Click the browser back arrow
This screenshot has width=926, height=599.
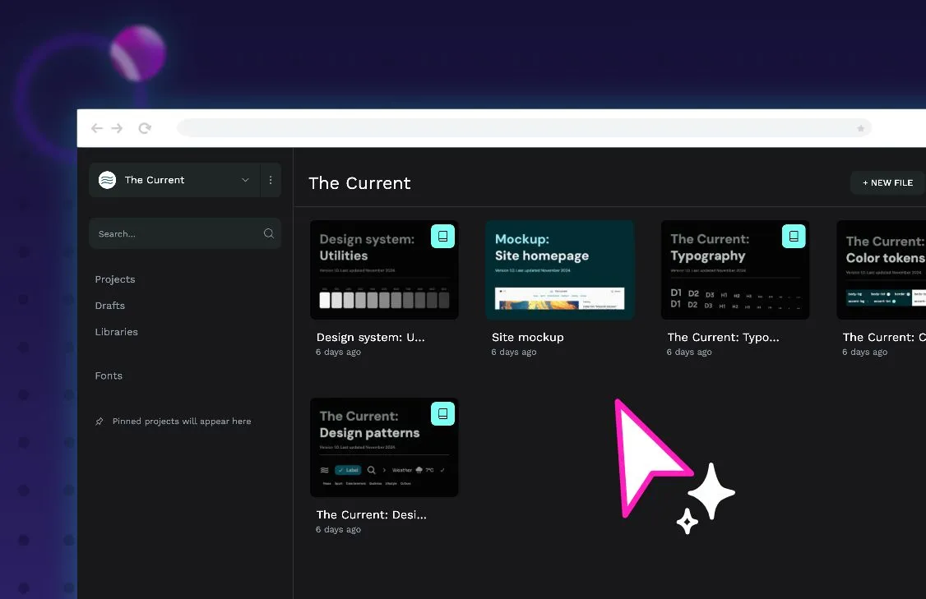(x=96, y=128)
